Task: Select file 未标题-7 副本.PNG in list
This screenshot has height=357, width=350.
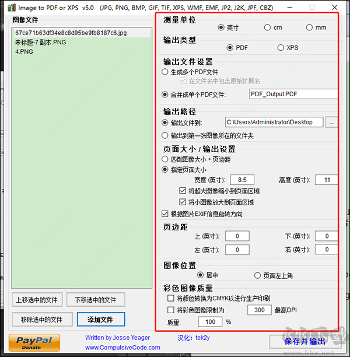Action: [x=82, y=43]
